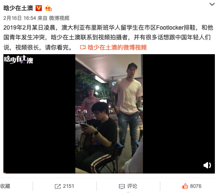Screen dimensions: 217x193
Task: Save the post via 收藏
Action: point(5,186)
